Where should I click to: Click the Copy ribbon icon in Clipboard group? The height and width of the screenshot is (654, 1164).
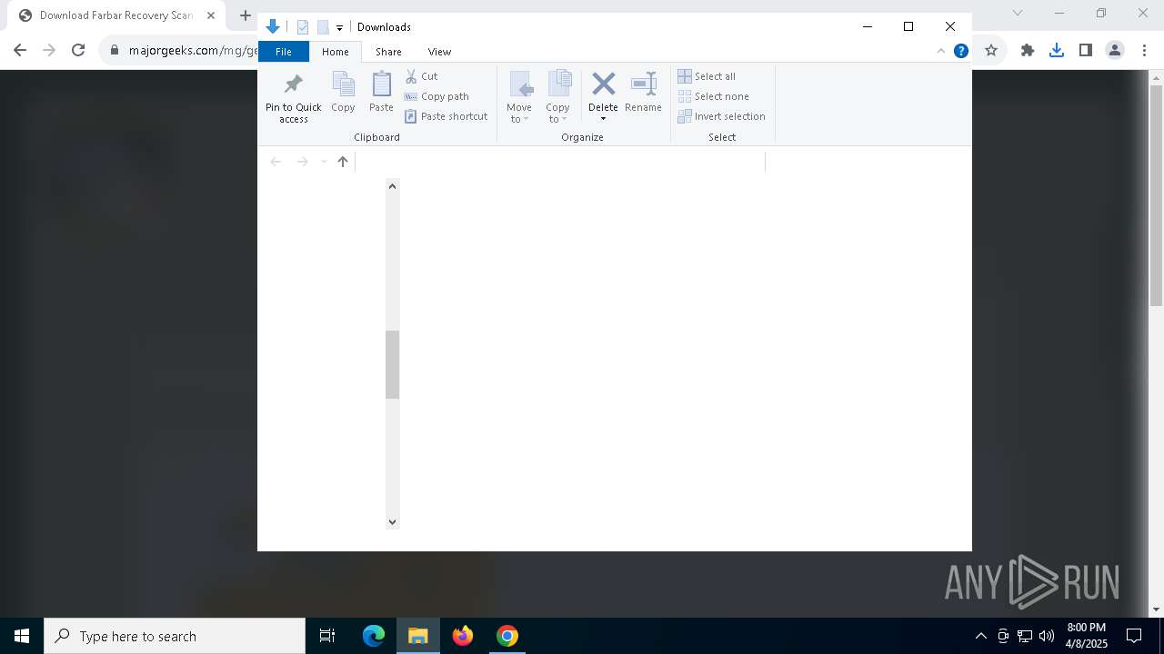[343, 92]
